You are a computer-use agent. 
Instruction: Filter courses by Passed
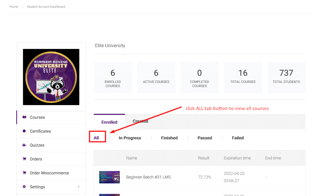(x=204, y=138)
